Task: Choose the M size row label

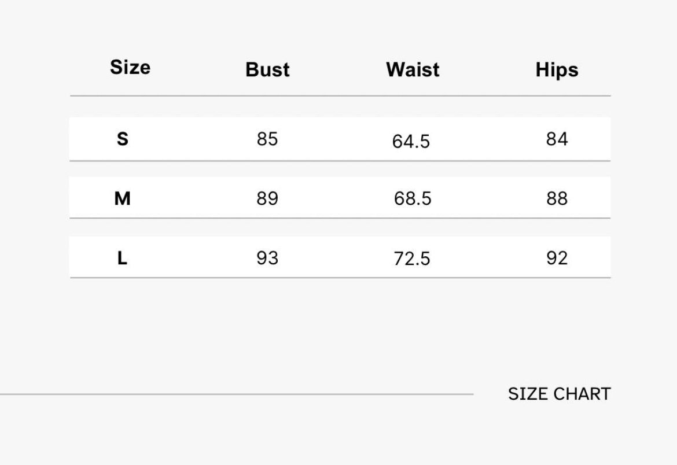Action: [122, 199]
